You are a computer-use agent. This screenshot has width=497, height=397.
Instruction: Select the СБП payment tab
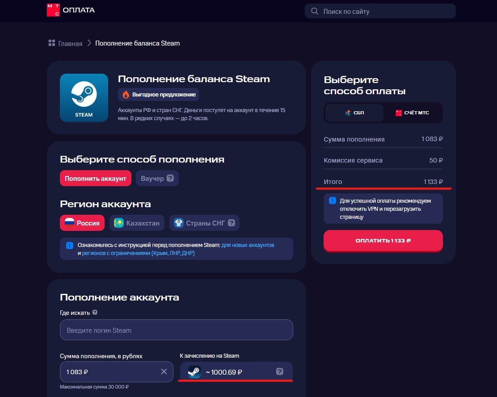click(x=354, y=113)
